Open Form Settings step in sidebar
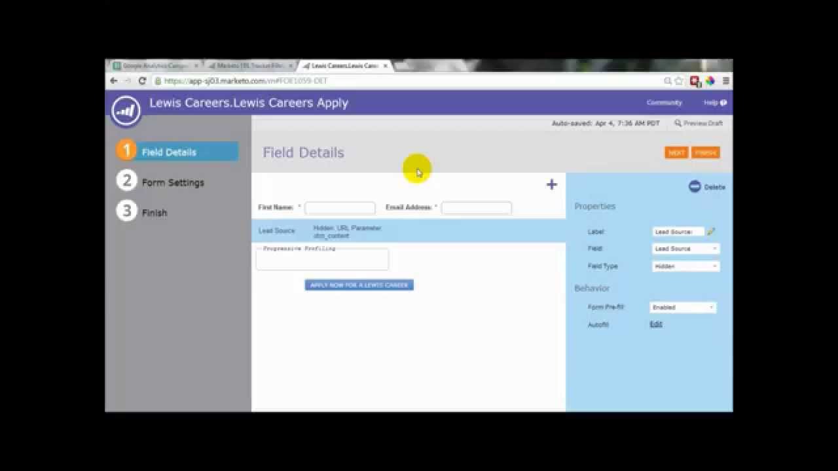 pos(173,183)
